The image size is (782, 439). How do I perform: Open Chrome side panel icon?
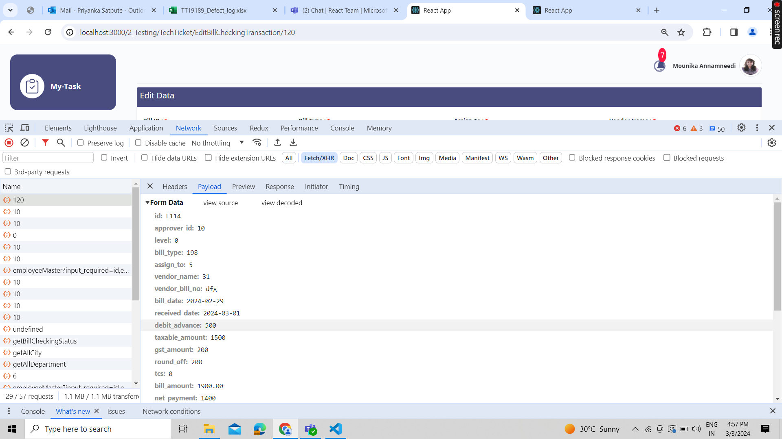pyautogui.click(x=734, y=32)
